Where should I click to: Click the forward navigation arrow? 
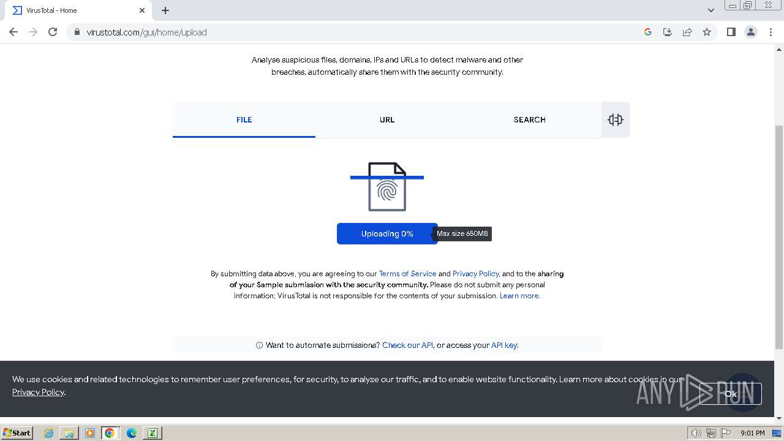point(33,32)
